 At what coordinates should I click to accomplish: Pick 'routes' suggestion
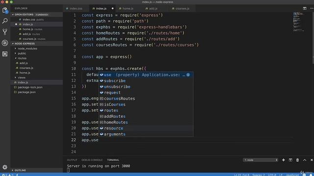click(x=146, y=110)
